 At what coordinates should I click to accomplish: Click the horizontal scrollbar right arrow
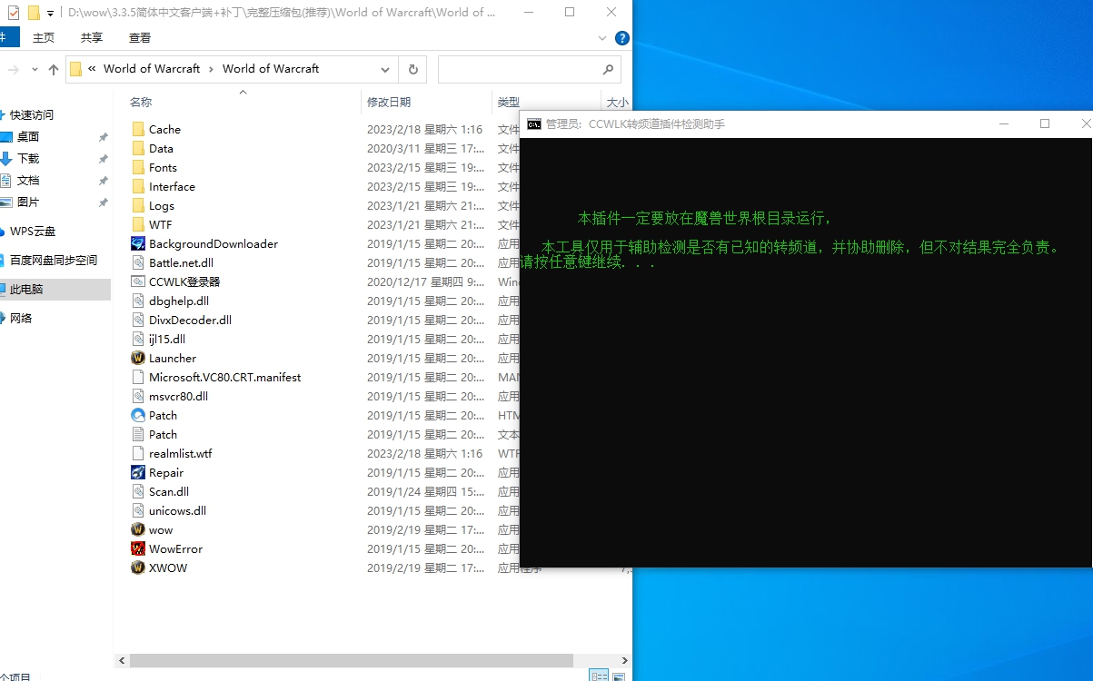(625, 660)
